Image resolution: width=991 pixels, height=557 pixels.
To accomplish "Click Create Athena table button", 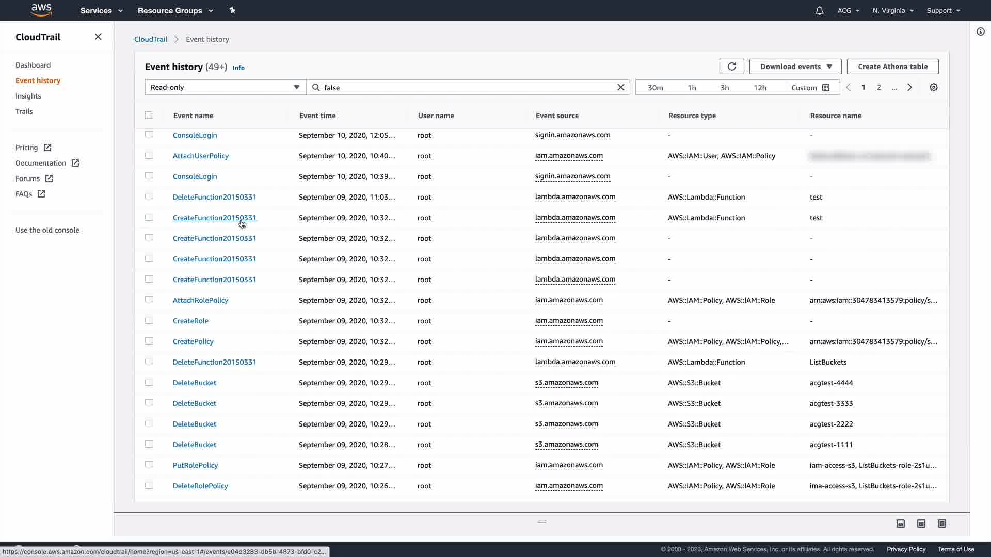I will (892, 67).
